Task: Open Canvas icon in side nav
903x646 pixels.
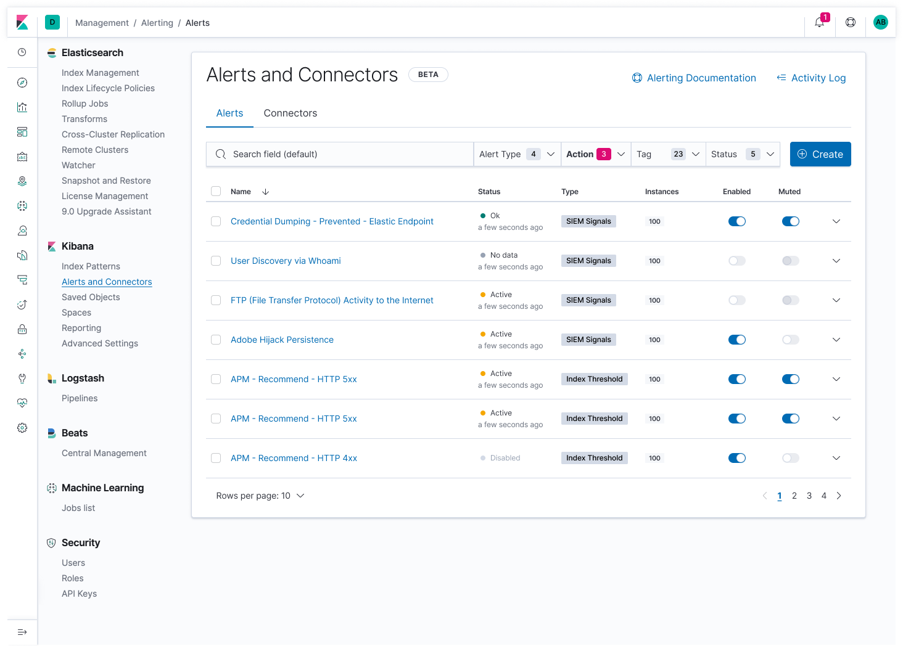Action: click(22, 157)
